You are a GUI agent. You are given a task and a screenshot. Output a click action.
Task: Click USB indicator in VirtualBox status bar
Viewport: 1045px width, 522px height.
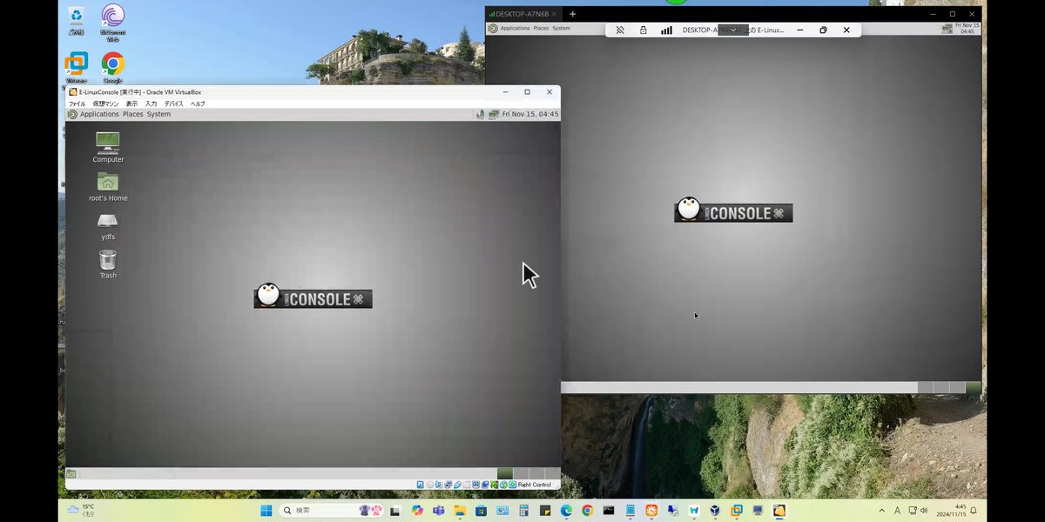(x=457, y=485)
